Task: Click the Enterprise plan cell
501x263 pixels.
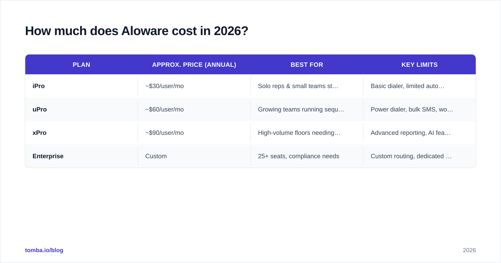Action: [x=81, y=156]
